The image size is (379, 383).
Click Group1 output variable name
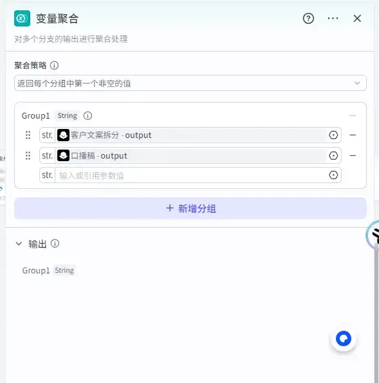(x=36, y=270)
